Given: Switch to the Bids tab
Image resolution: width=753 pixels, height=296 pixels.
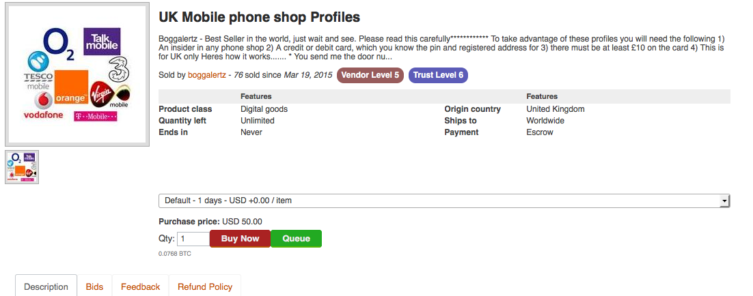Looking at the screenshot, I should (94, 287).
